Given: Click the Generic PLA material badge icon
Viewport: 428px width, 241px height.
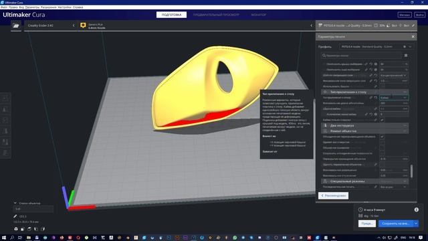Looking at the screenshot, I should [83, 25].
